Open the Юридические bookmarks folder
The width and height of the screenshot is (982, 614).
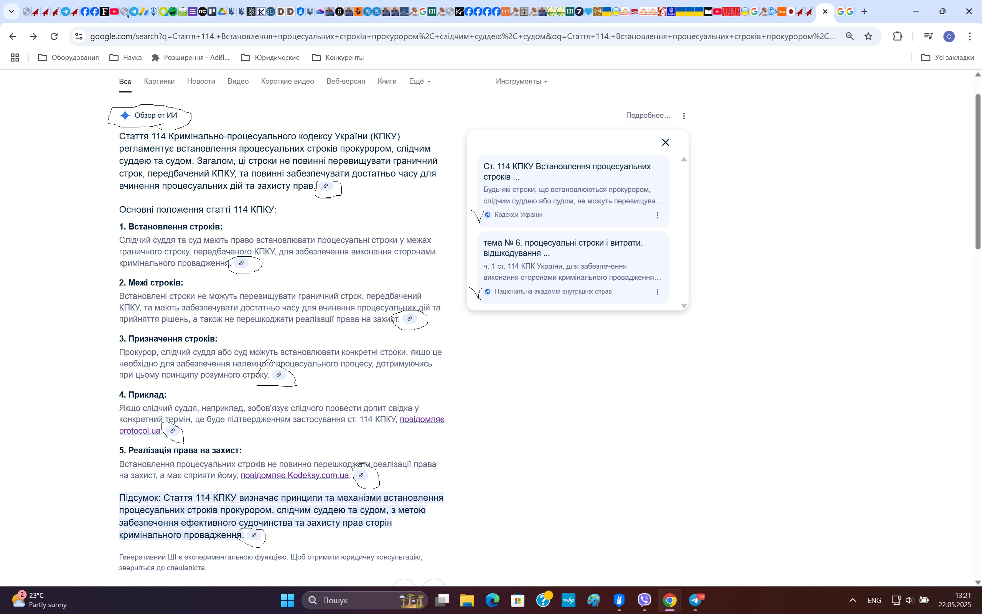coord(270,58)
